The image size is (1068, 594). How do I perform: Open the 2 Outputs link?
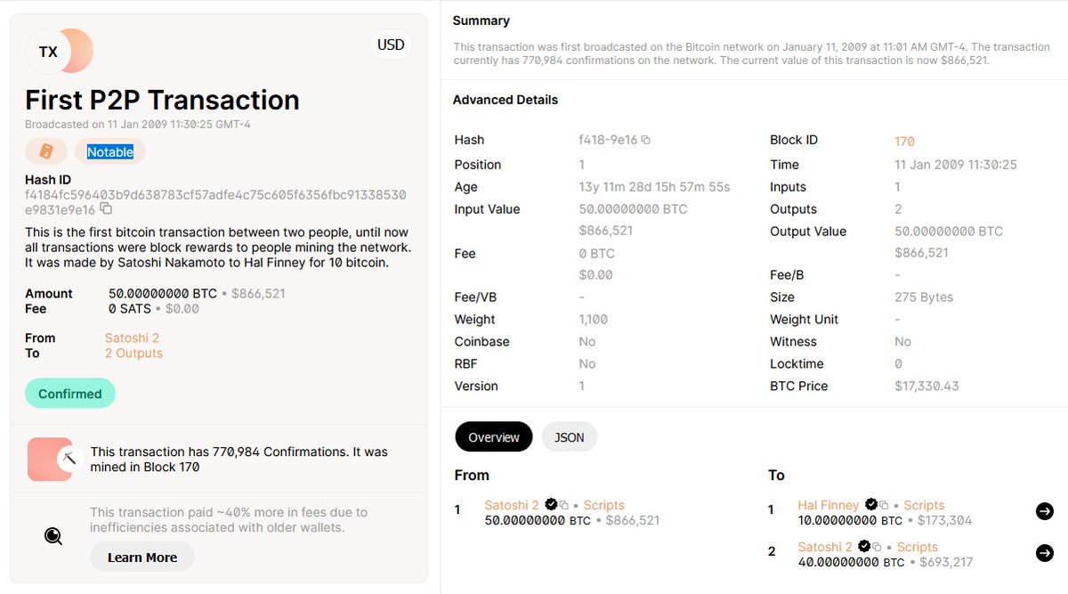[x=133, y=354]
